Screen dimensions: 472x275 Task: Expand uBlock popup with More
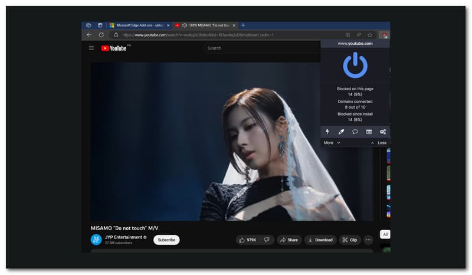332,143
